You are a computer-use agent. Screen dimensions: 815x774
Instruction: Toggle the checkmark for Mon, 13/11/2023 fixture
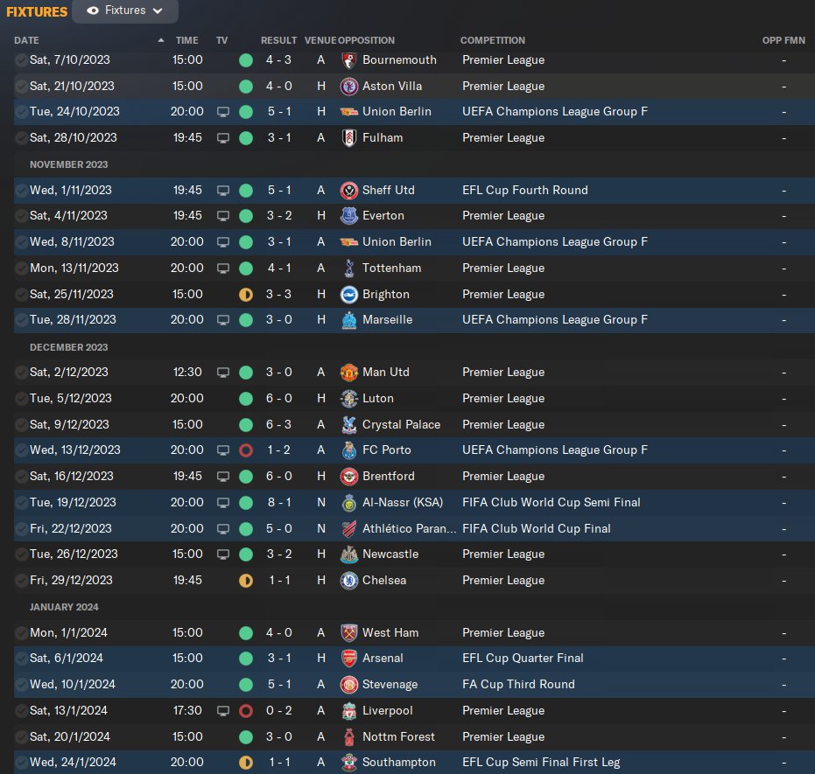click(x=21, y=268)
